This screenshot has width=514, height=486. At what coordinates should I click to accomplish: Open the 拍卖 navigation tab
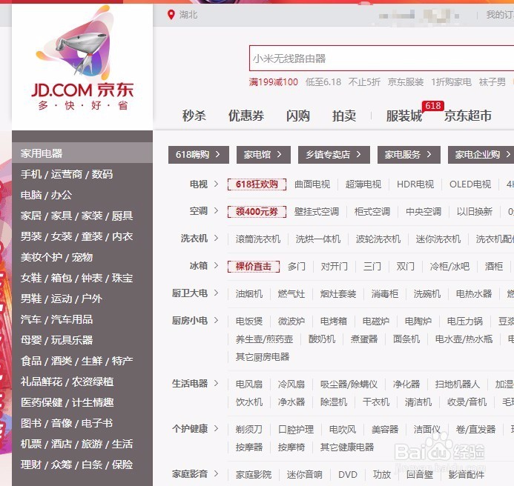coord(344,116)
